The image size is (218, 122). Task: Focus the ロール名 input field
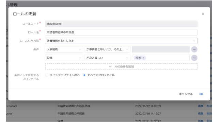(121, 33)
